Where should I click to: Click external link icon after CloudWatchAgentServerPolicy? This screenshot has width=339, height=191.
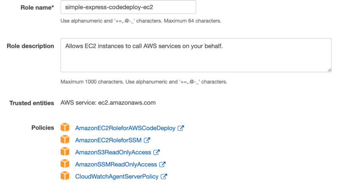(164, 176)
